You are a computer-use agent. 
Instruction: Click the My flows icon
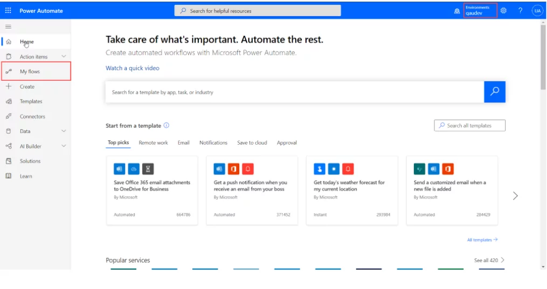(x=9, y=72)
